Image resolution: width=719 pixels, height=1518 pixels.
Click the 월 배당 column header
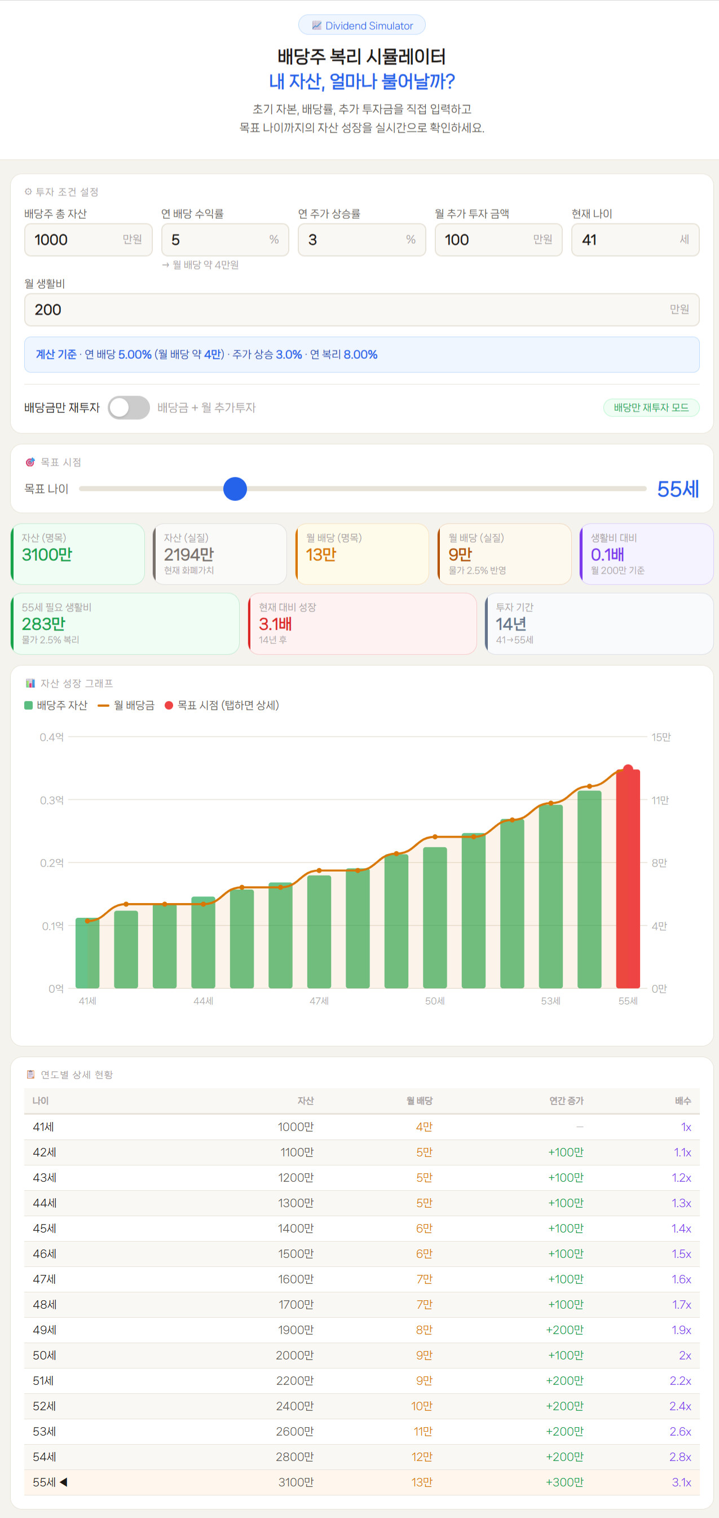coord(419,1100)
